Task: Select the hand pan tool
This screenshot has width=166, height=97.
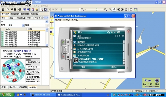Action: (x=114, y=10)
